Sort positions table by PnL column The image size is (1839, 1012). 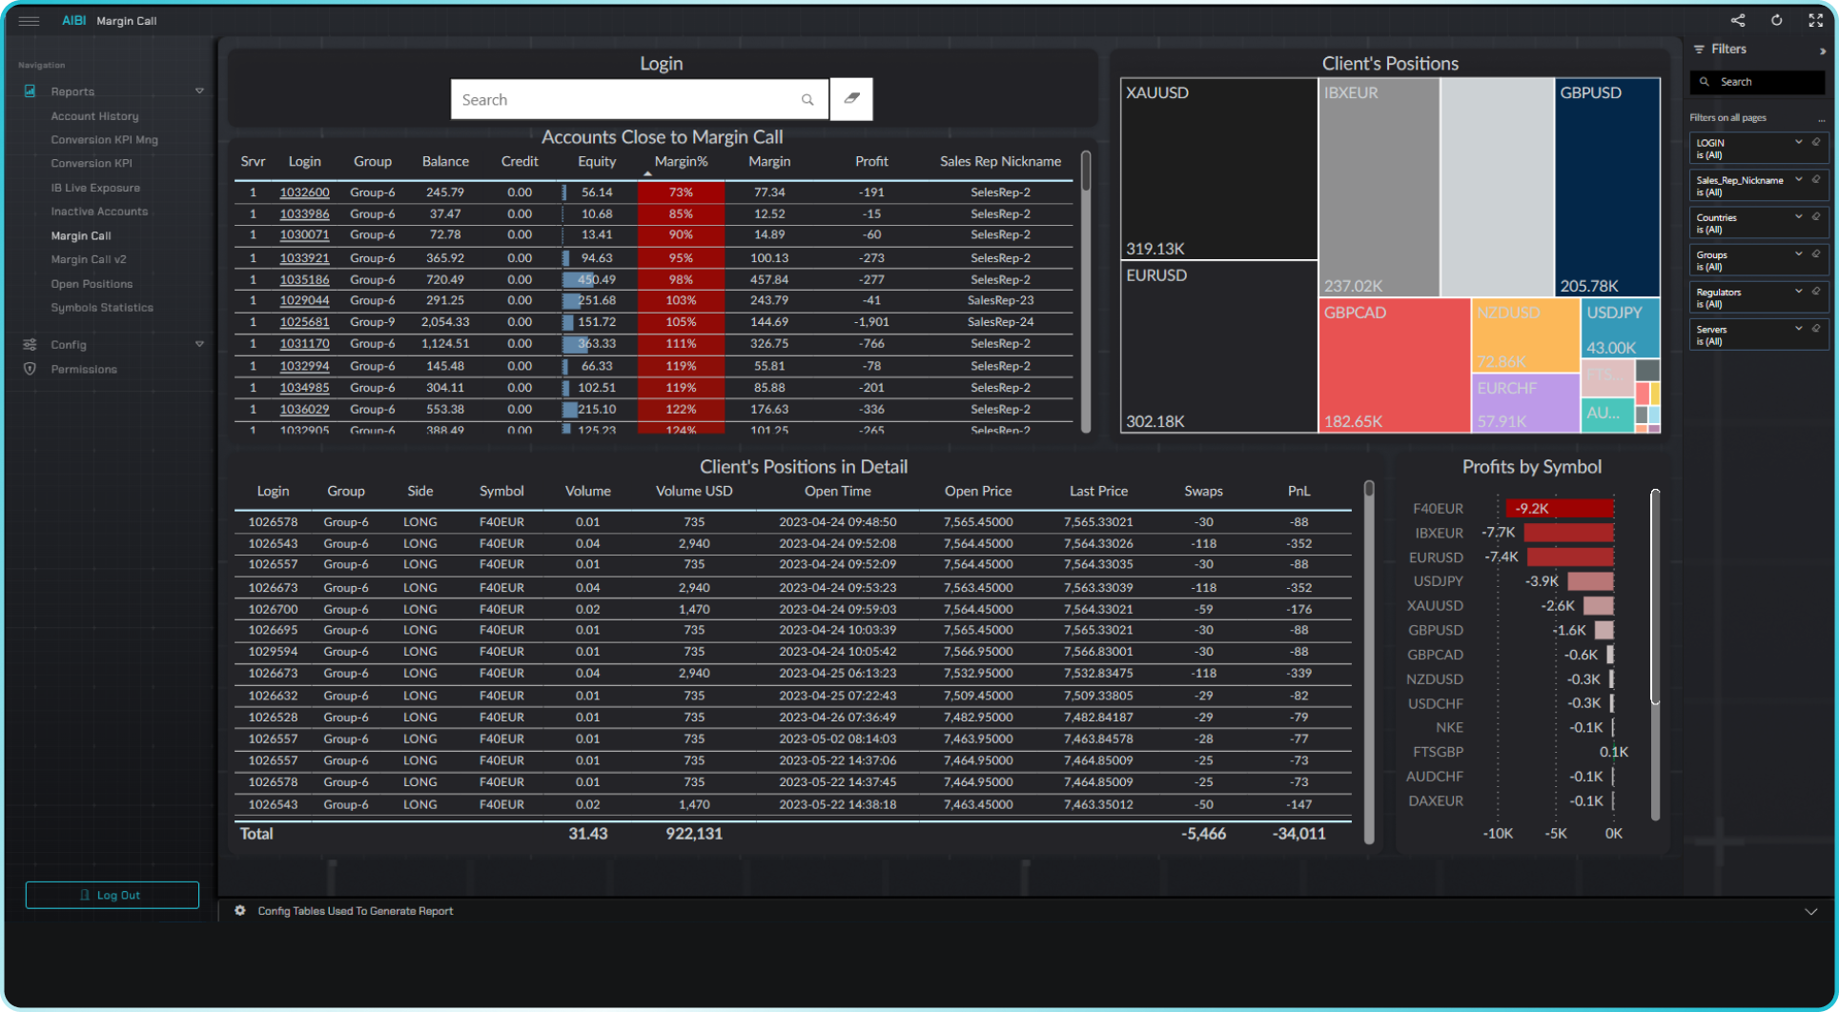coord(1298,492)
